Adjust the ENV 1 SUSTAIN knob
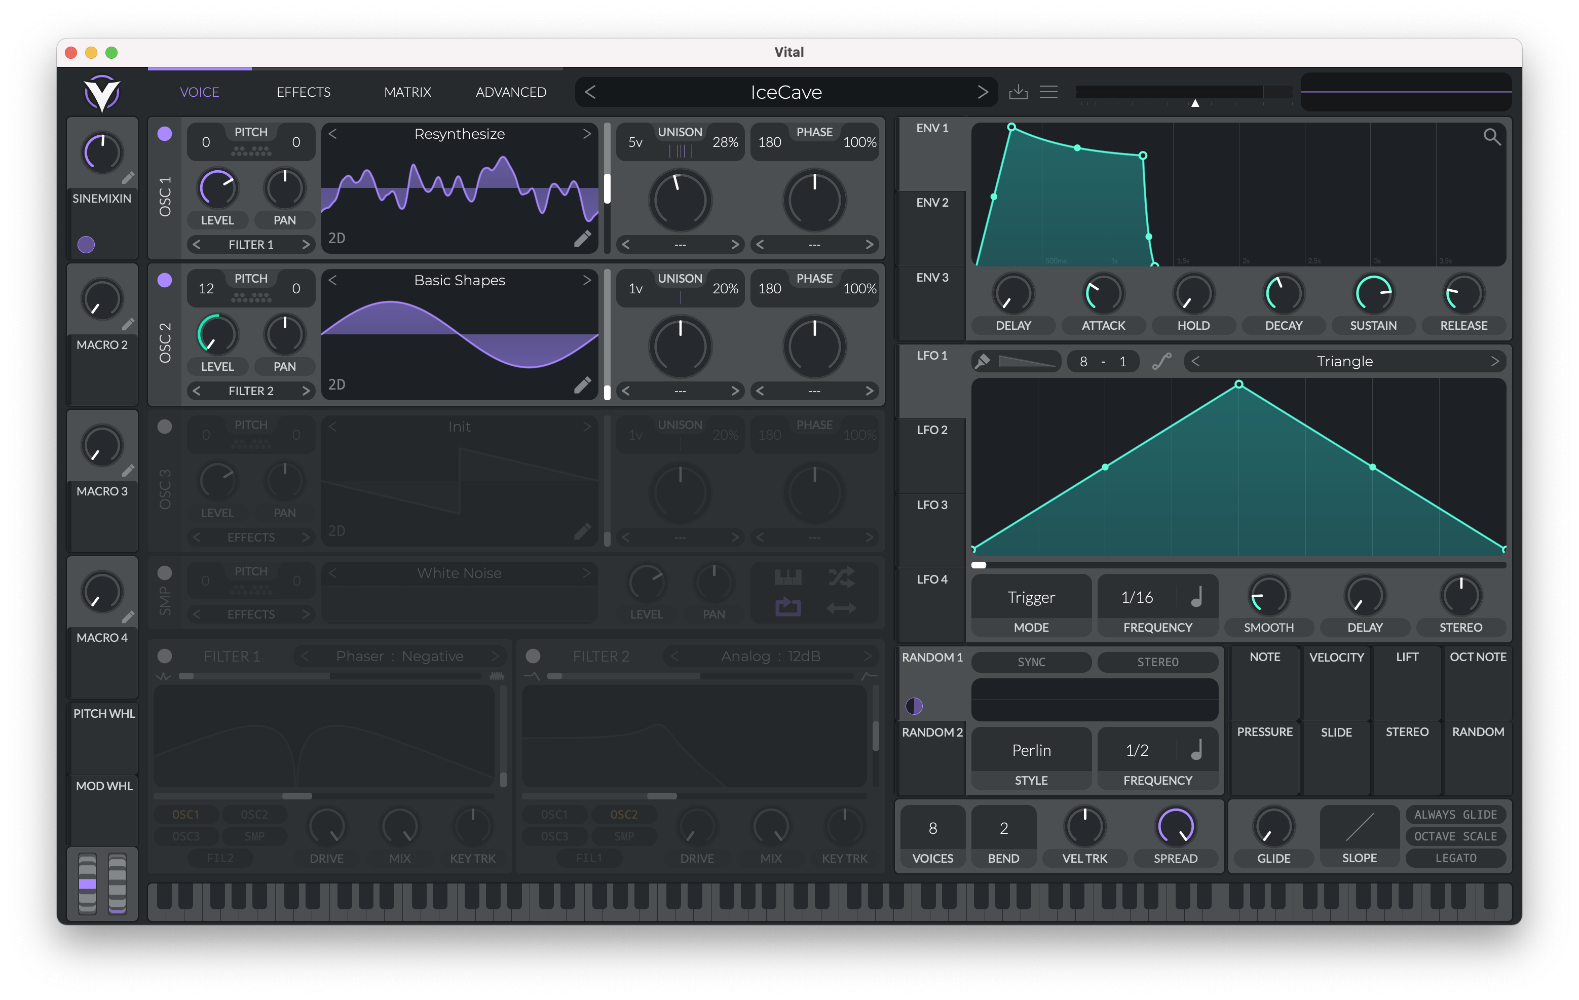 coord(1373,293)
